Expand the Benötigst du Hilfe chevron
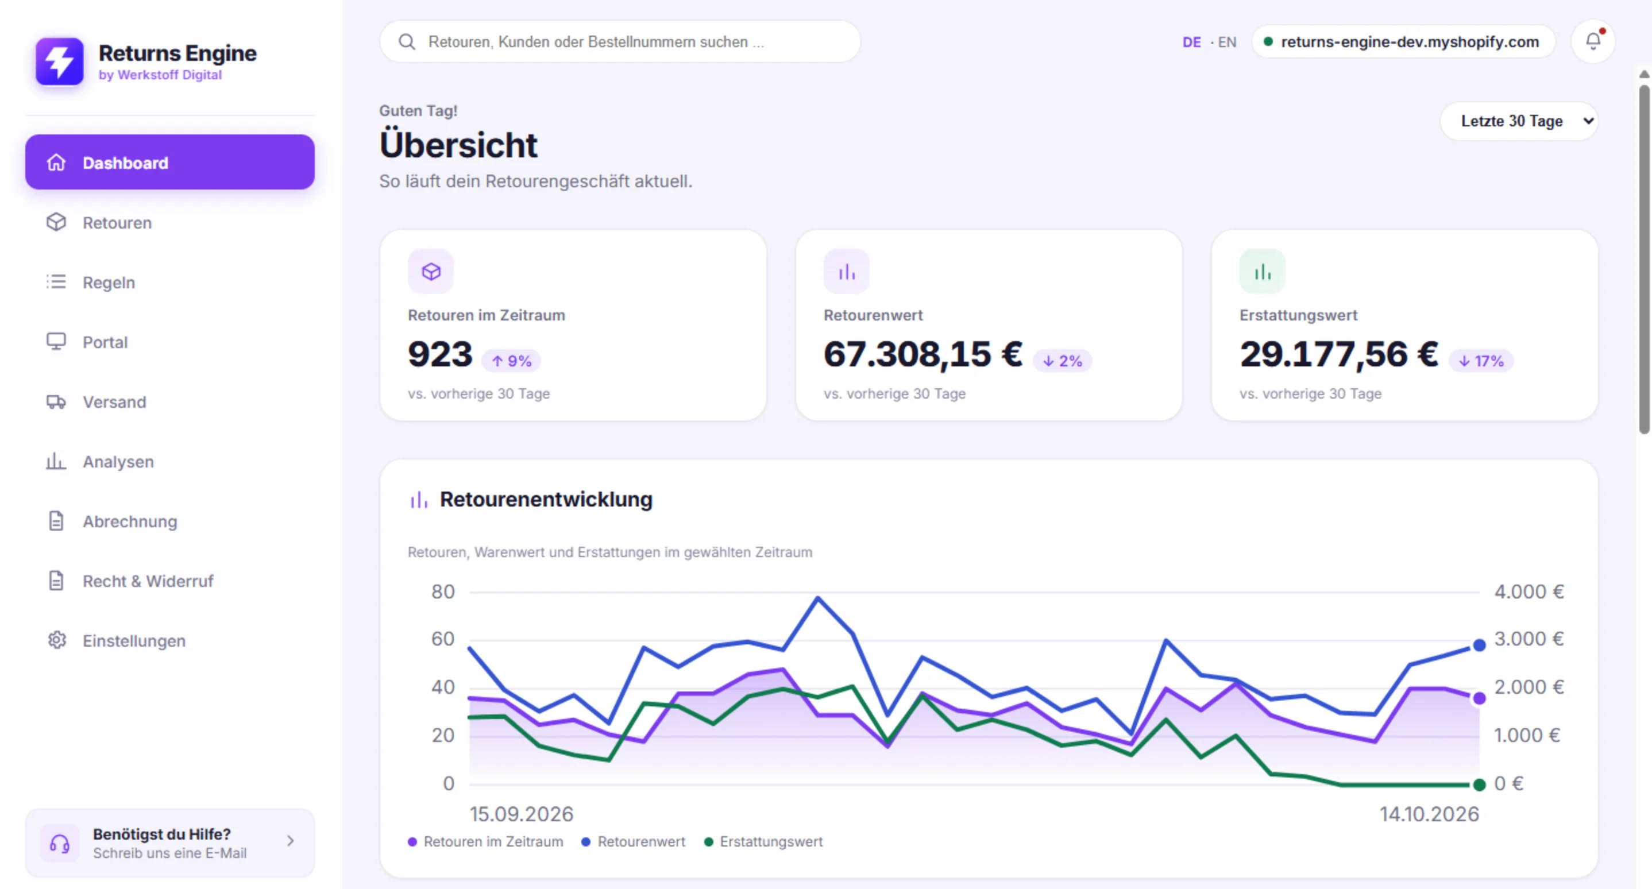Viewport: 1652px width, 889px height. 291,841
